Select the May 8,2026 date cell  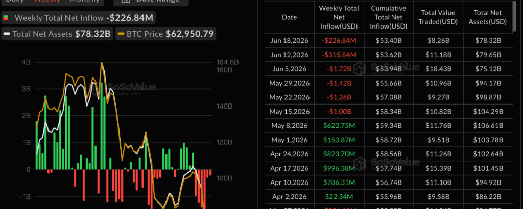[x=290, y=126]
